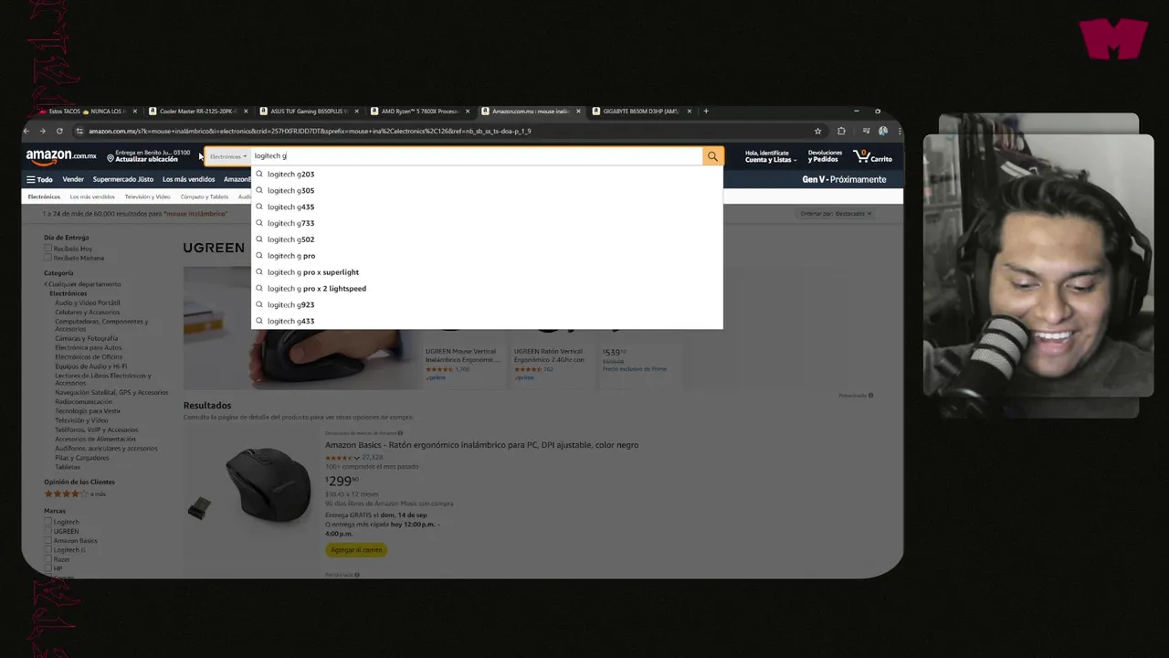View site information icon in address bar

(79, 132)
